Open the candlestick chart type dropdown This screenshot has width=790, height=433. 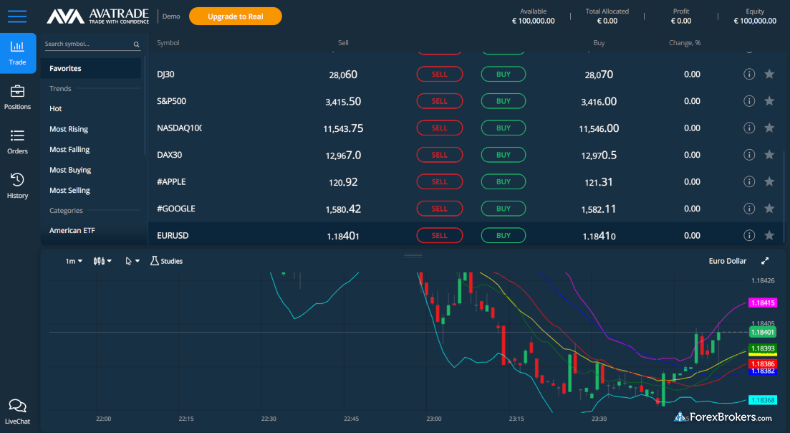click(x=102, y=261)
